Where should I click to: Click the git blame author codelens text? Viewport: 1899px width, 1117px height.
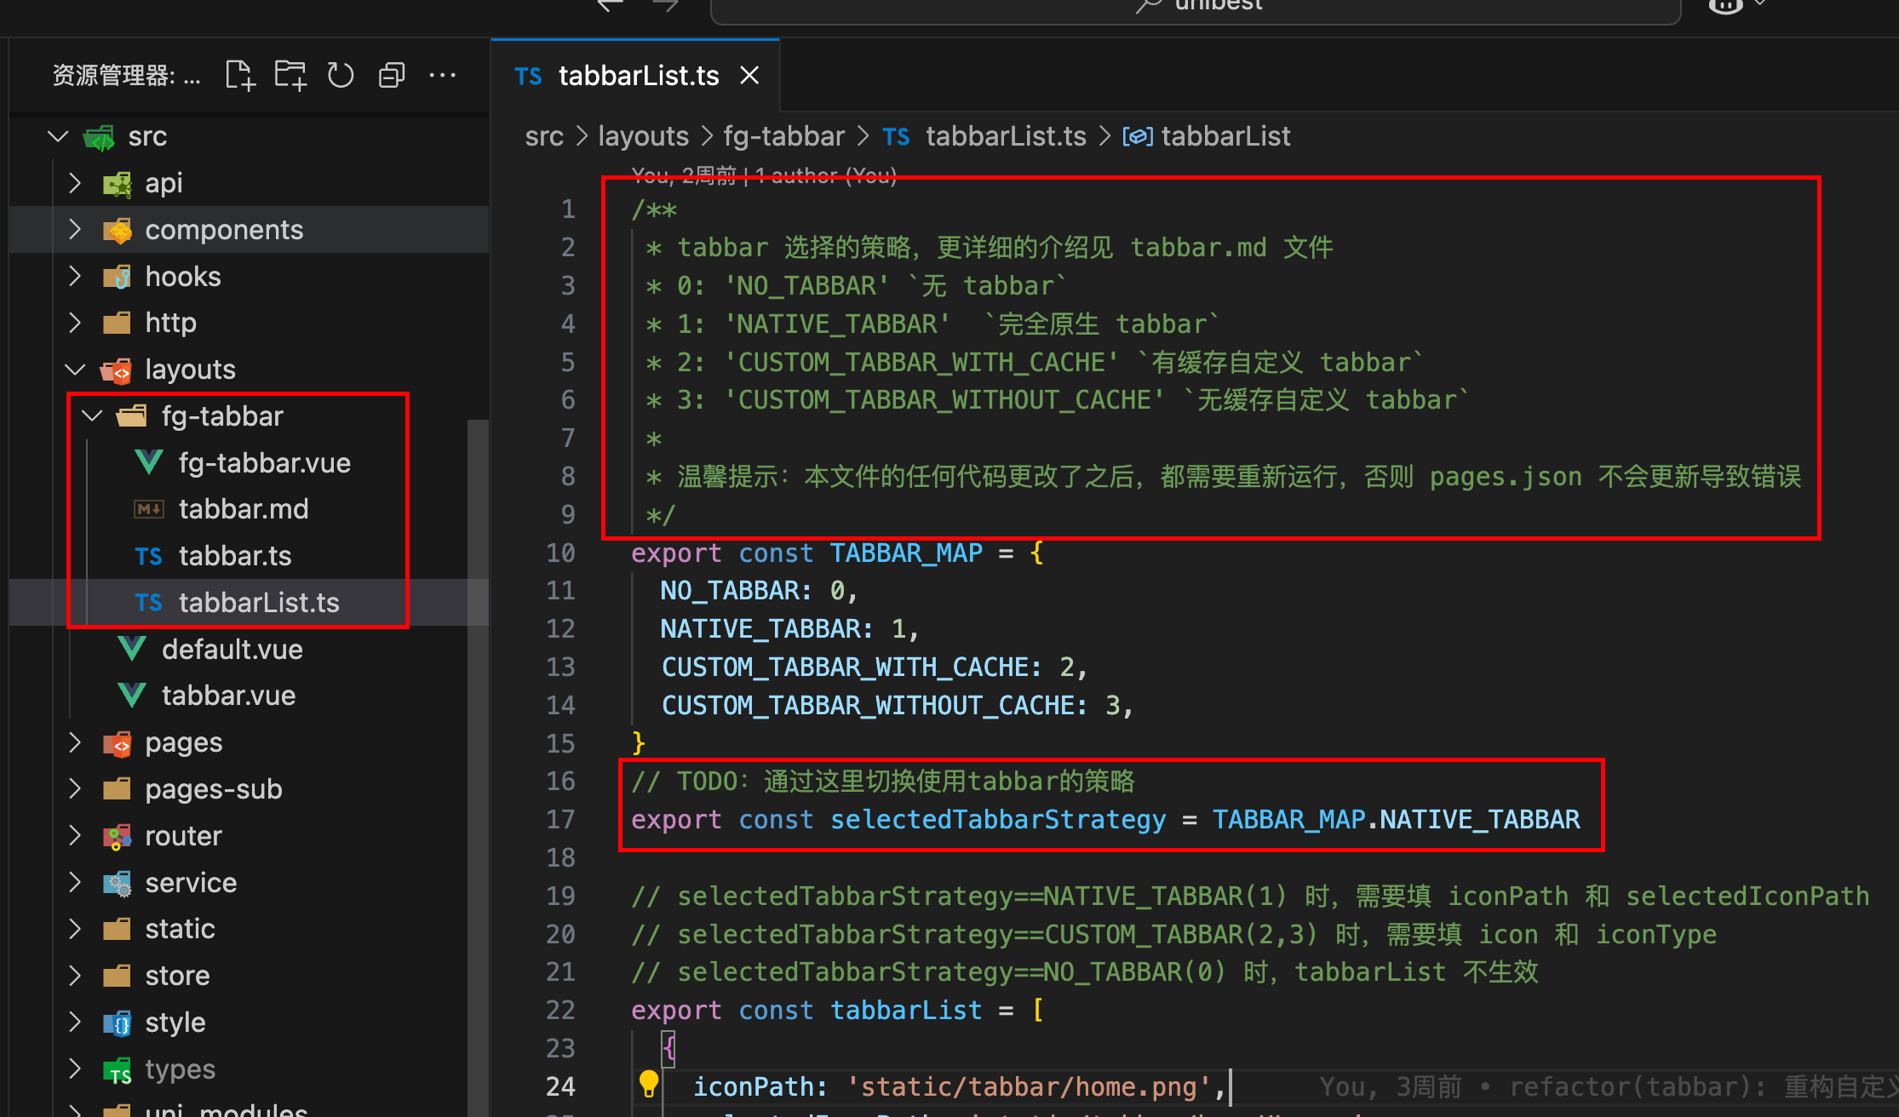click(764, 175)
